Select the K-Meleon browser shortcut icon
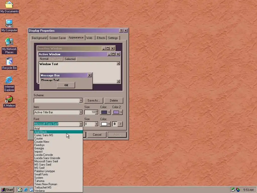The width and height of the screenshot is (257, 193). (9, 101)
